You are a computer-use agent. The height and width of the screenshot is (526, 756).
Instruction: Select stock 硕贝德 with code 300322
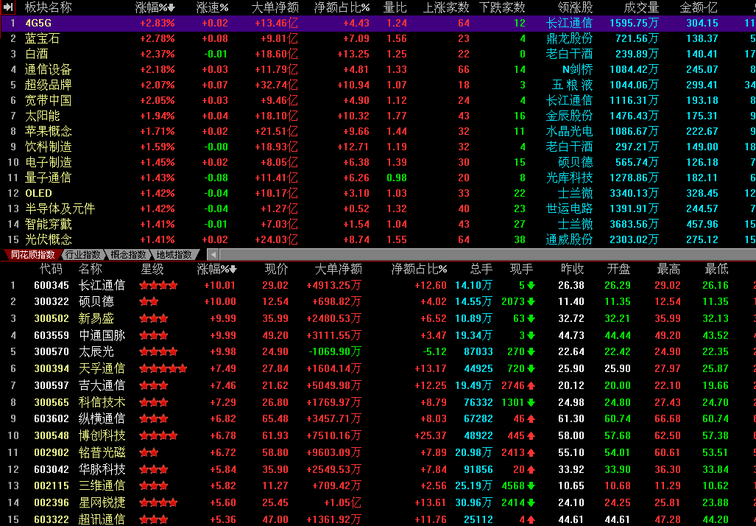pos(378,301)
